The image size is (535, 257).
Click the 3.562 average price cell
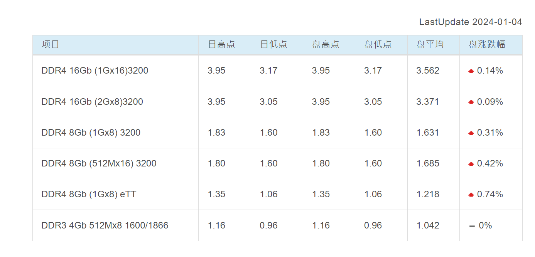(x=428, y=71)
